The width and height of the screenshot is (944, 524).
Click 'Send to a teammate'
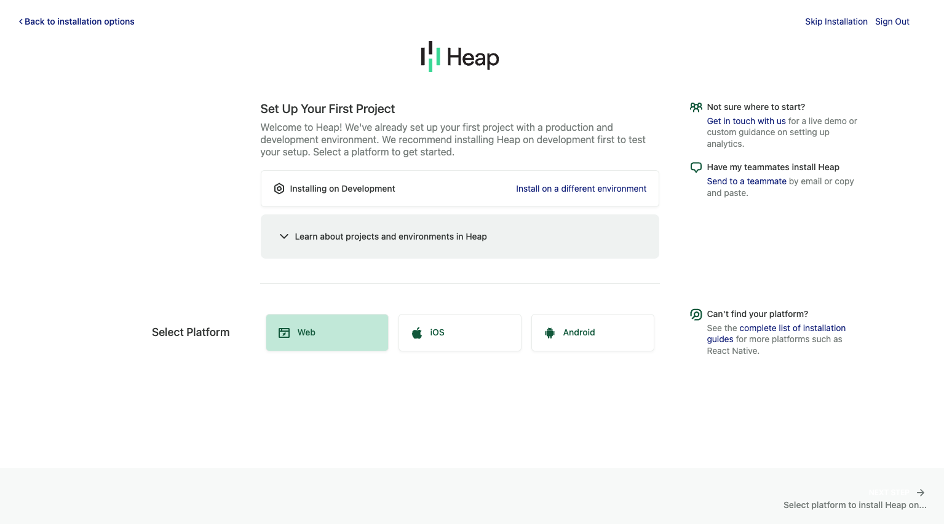tap(746, 181)
